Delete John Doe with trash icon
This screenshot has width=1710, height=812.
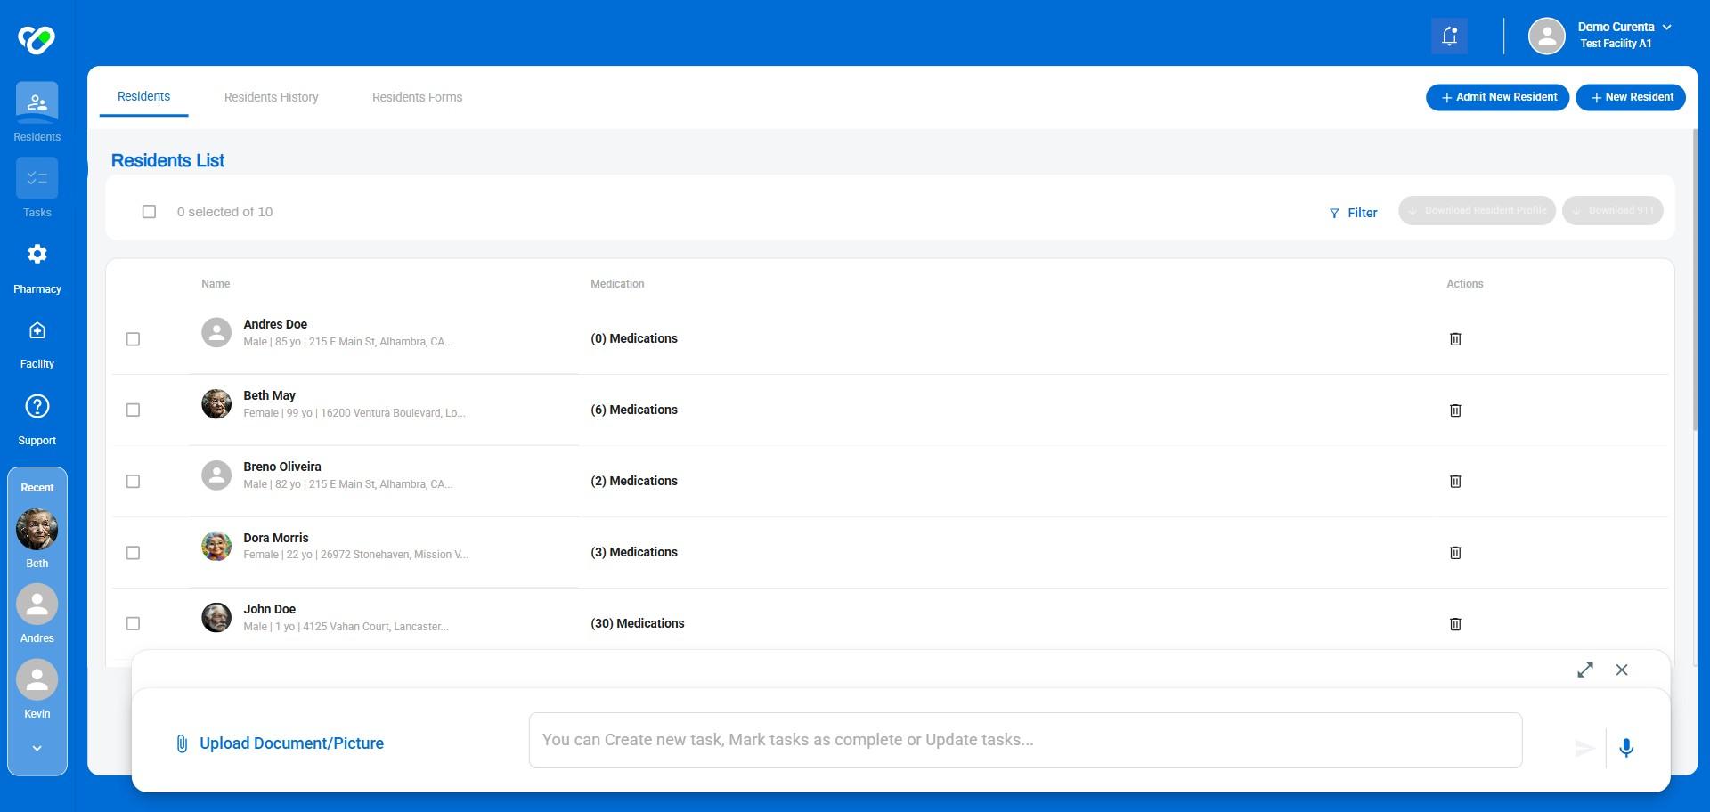coord(1455,624)
